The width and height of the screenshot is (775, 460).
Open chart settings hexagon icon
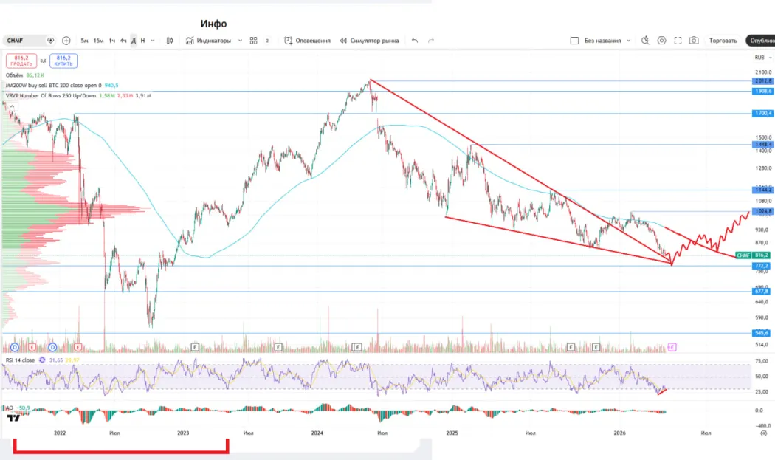(661, 41)
